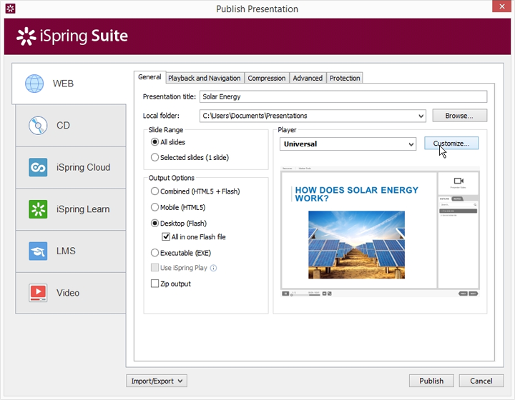Screen dimensions: 515x400
Task: Choose the Video publishing option
Action: click(x=71, y=293)
